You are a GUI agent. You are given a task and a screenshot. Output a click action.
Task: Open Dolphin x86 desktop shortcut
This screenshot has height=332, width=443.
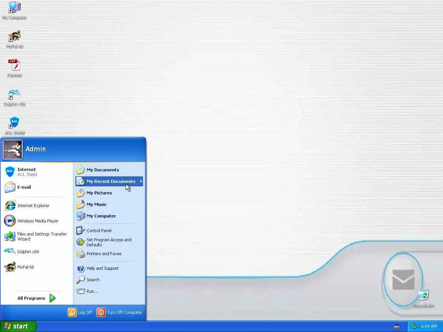[14, 97]
